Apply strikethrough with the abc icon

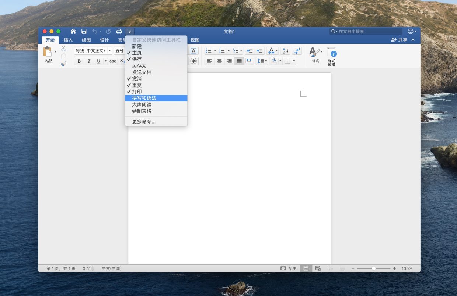(113, 61)
